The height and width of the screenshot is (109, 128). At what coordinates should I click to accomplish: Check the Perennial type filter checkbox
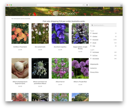tap(91, 39)
